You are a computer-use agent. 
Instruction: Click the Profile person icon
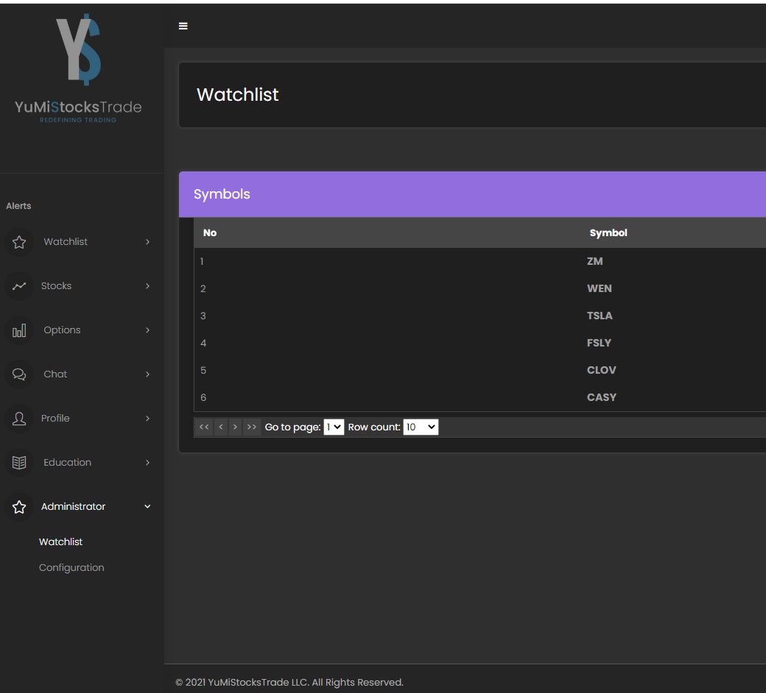(x=19, y=419)
